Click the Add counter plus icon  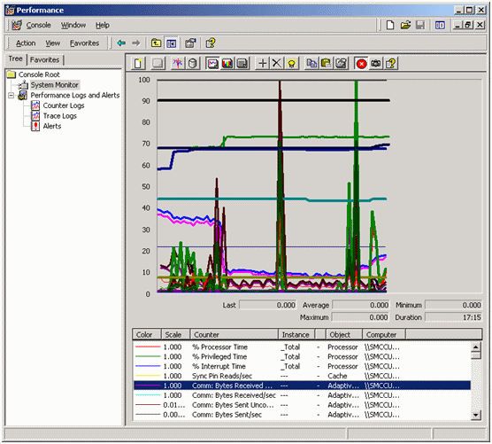[262, 64]
